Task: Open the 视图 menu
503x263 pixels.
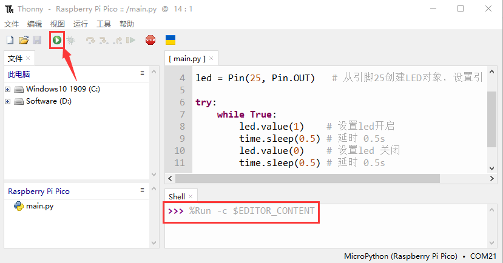Action: click(x=58, y=24)
